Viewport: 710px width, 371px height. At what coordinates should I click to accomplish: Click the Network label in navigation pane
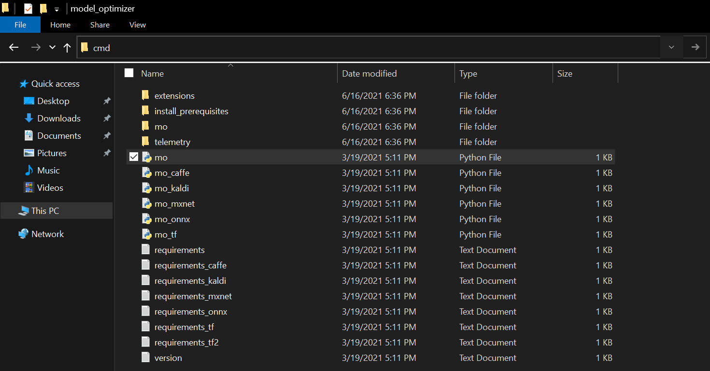[x=47, y=234]
